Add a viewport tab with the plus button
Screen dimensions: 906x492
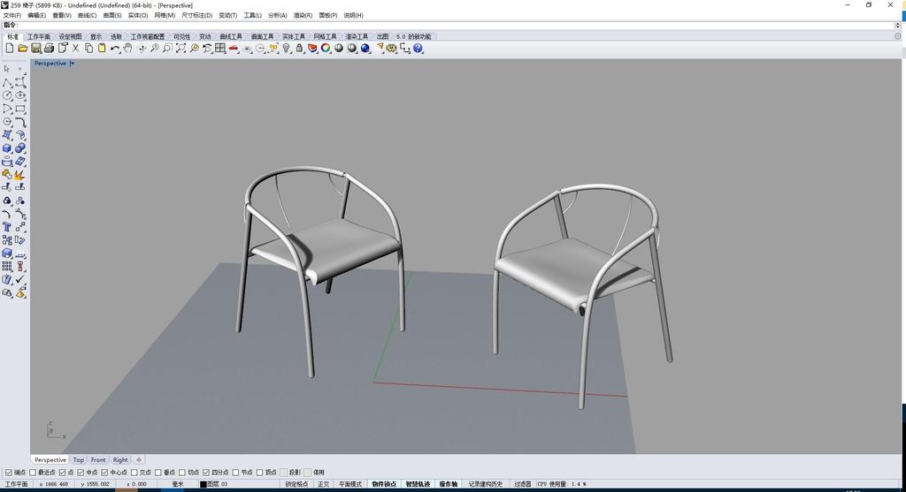click(x=139, y=459)
